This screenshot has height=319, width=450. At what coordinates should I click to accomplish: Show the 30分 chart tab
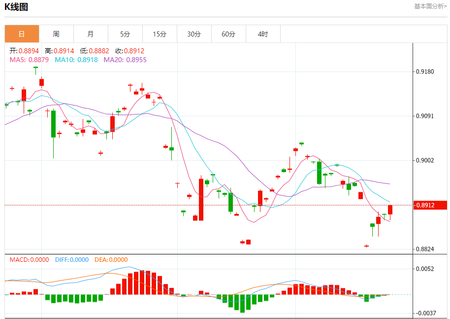[x=194, y=34]
